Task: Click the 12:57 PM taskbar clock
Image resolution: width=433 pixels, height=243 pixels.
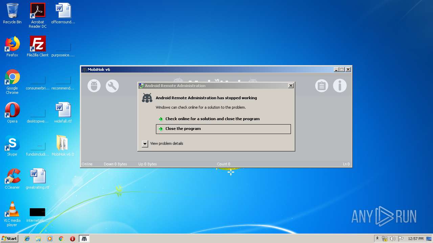Action: point(416,239)
